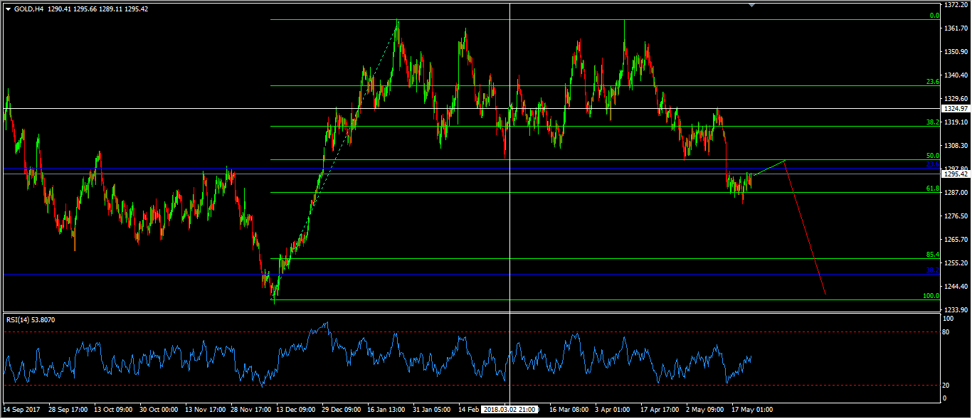Click the 2018.03.02 21:00 crosshair date label
This screenshot has width=972, height=419.
point(509,410)
